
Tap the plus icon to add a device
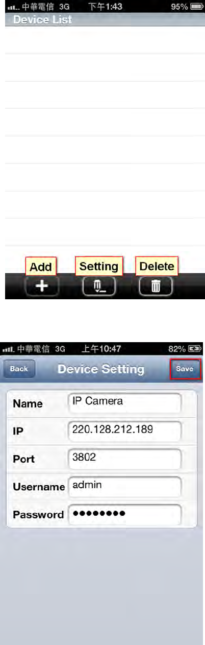(42, 286)
